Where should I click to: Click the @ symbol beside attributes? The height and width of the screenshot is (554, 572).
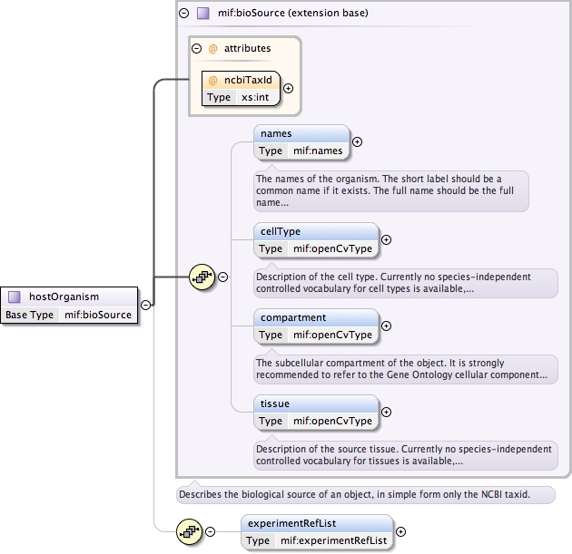pyautogui.click(x=212, y=48)
